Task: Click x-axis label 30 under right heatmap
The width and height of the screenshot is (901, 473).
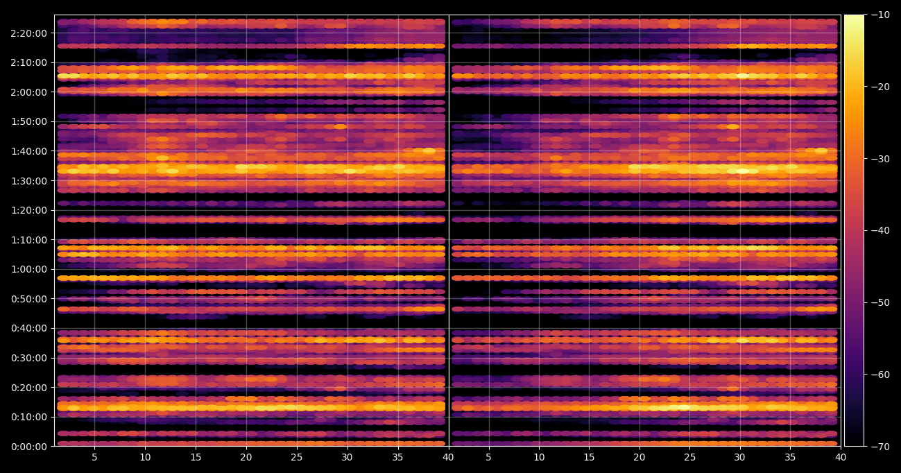Action: (740, 457)
